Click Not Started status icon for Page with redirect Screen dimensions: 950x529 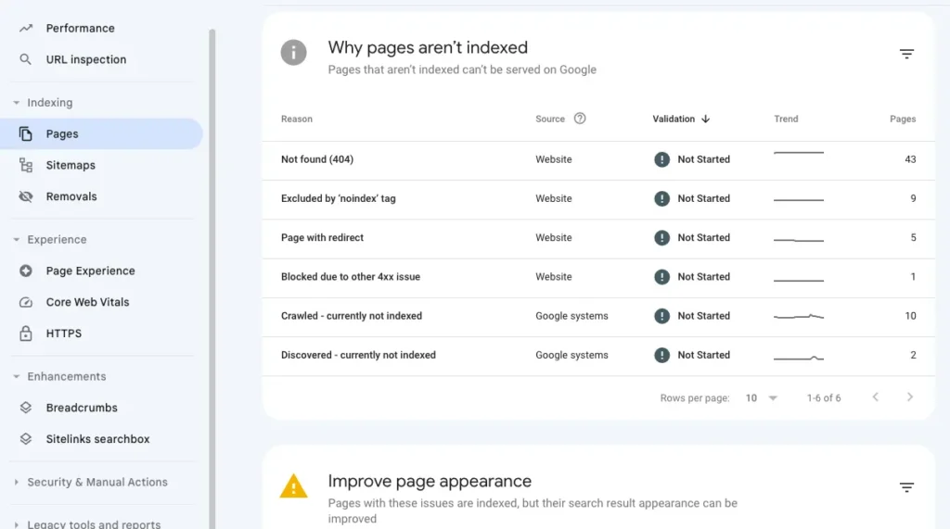[x=661, y=238]
